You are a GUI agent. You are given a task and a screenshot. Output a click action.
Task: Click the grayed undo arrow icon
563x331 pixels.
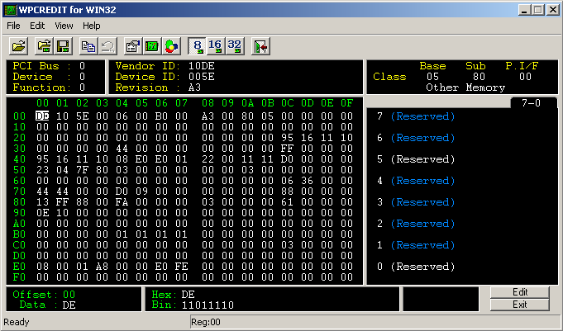(x=108, y=46)
